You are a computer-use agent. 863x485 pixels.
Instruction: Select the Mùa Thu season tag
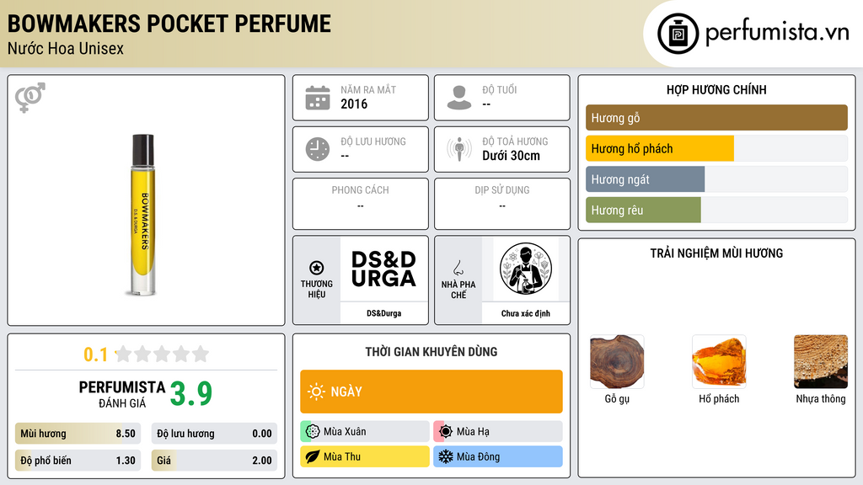pos(364,456)
